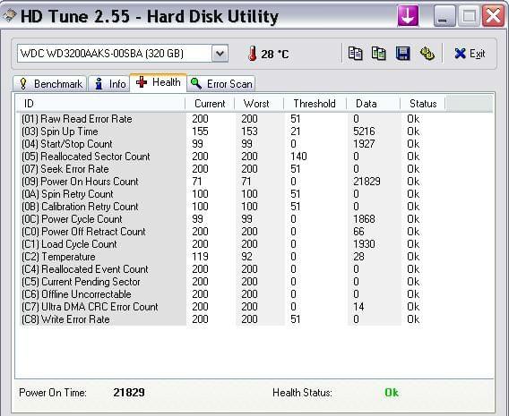Select the Power On Hours Count row

tap(220, 182)
